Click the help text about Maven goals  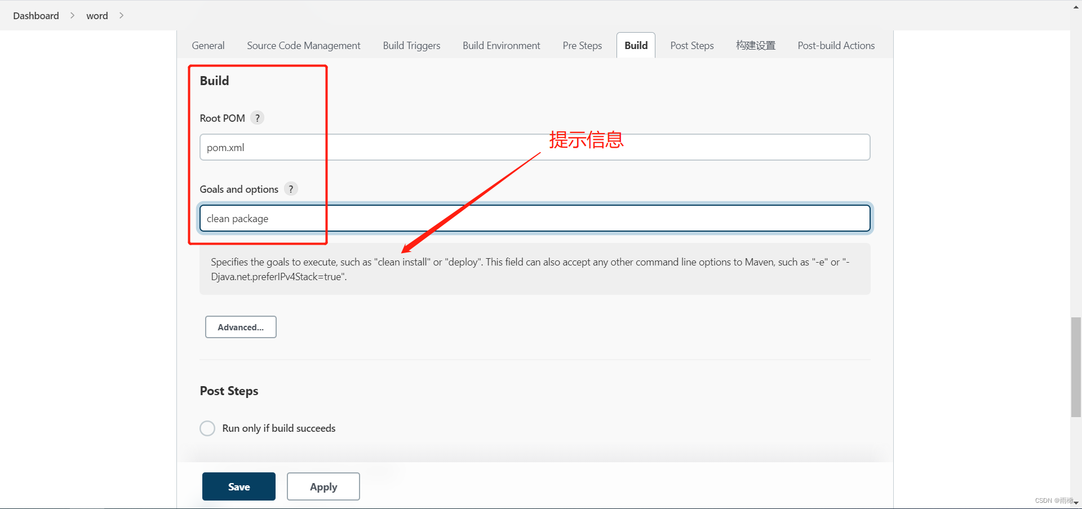tap(535, 269)
